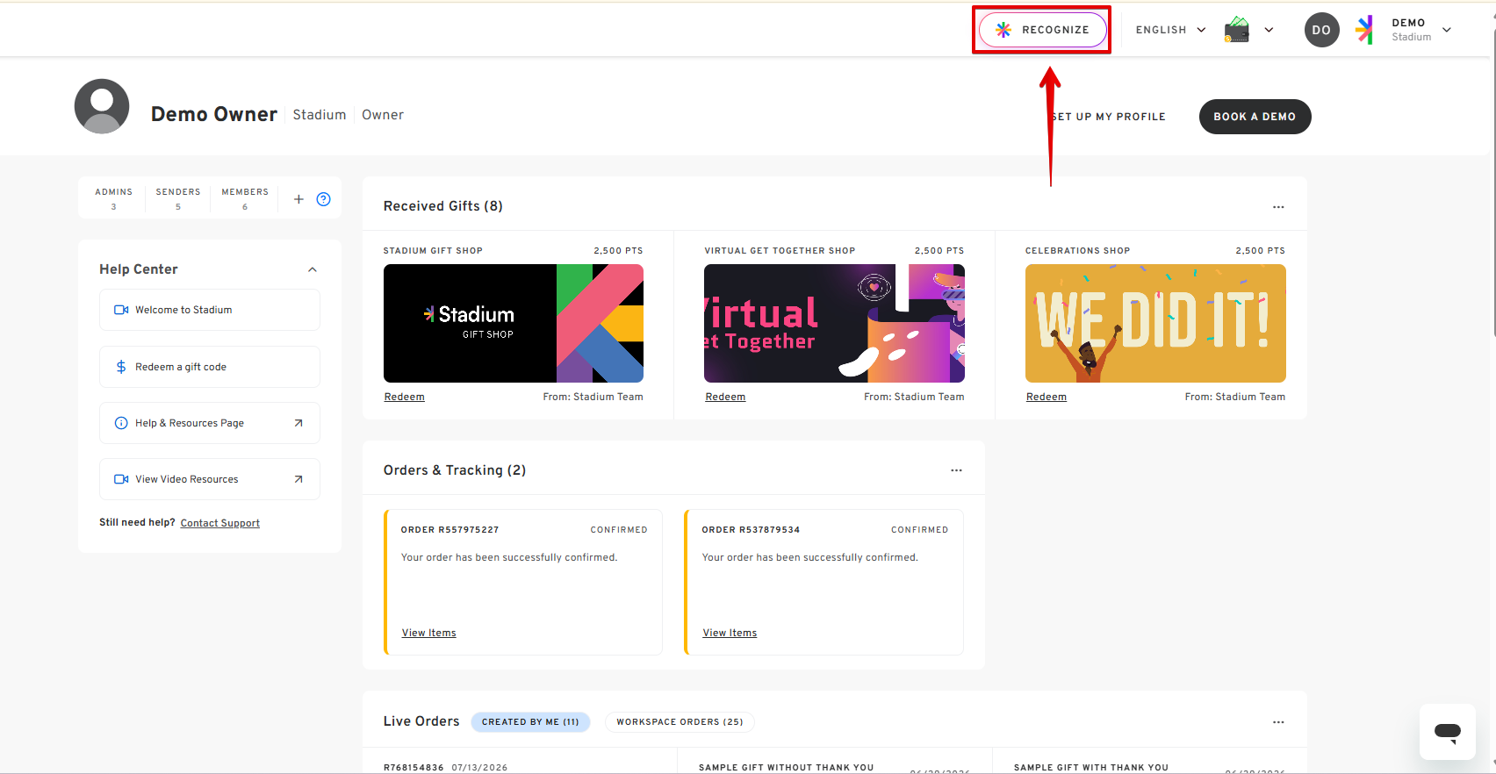
Task: Open the chat support widget
Action: 1448,732
